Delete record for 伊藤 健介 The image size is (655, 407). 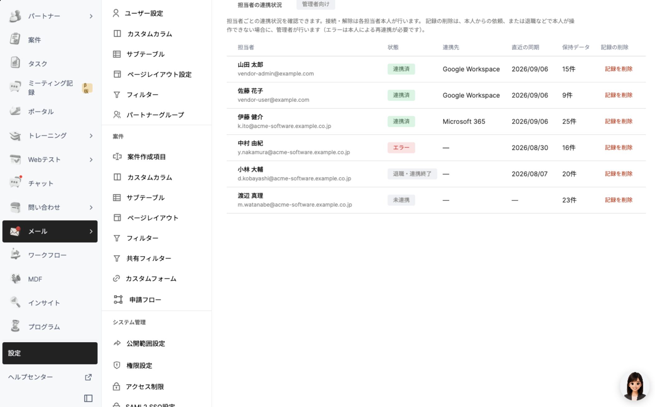pyautogui.click(x=618, y=121)
